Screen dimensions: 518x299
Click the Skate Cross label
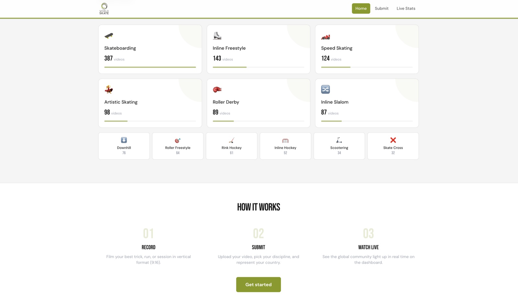[393, 148]
